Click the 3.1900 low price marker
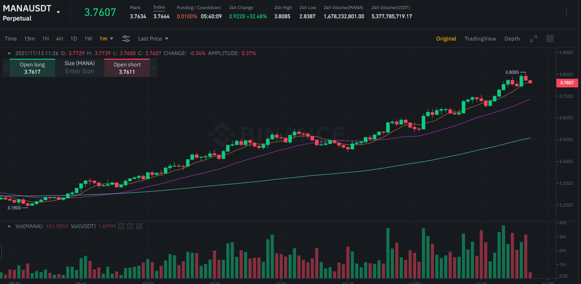The height and width of the screenshot is (284, 581). (x=15, y=208)
